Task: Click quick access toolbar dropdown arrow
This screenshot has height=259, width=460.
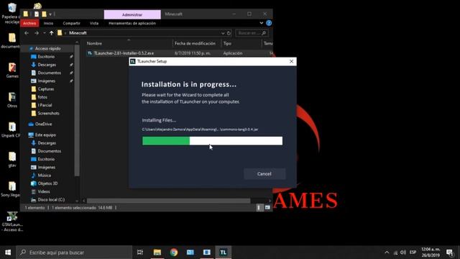Action: (x=50, y=14)
